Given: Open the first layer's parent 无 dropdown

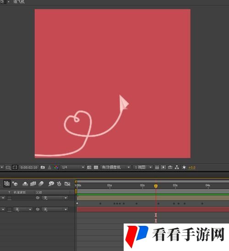Looking at the screenshot, I should pos(55,198).
